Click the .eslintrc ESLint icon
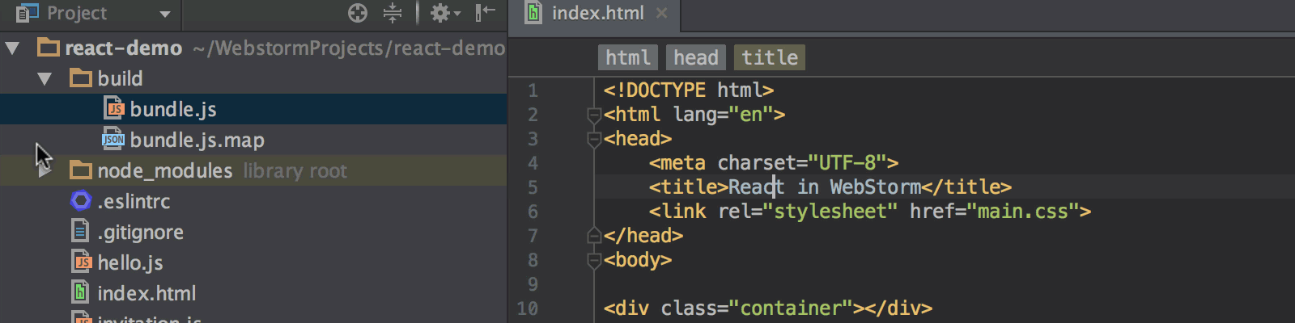Image resolution: width=1295 pixels, height=323 pixels. tap(81, 200)
